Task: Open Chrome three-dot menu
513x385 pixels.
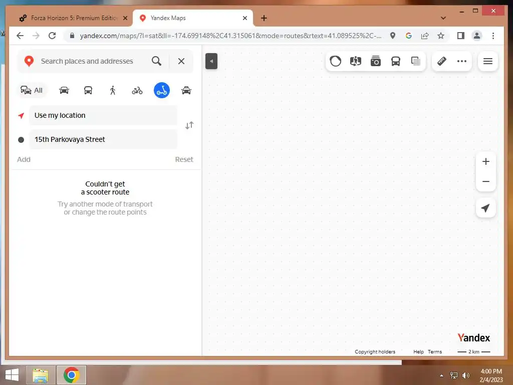Action: point(493,36)
